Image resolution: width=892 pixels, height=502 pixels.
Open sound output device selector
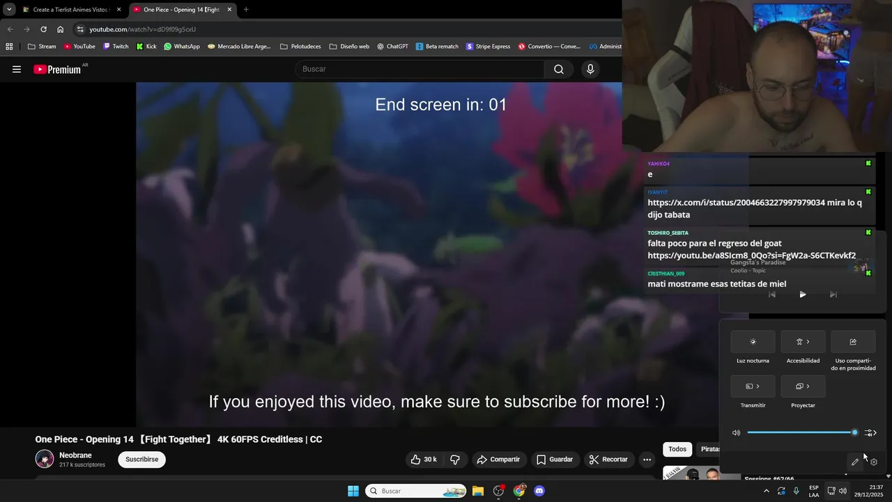pos(870,433)
